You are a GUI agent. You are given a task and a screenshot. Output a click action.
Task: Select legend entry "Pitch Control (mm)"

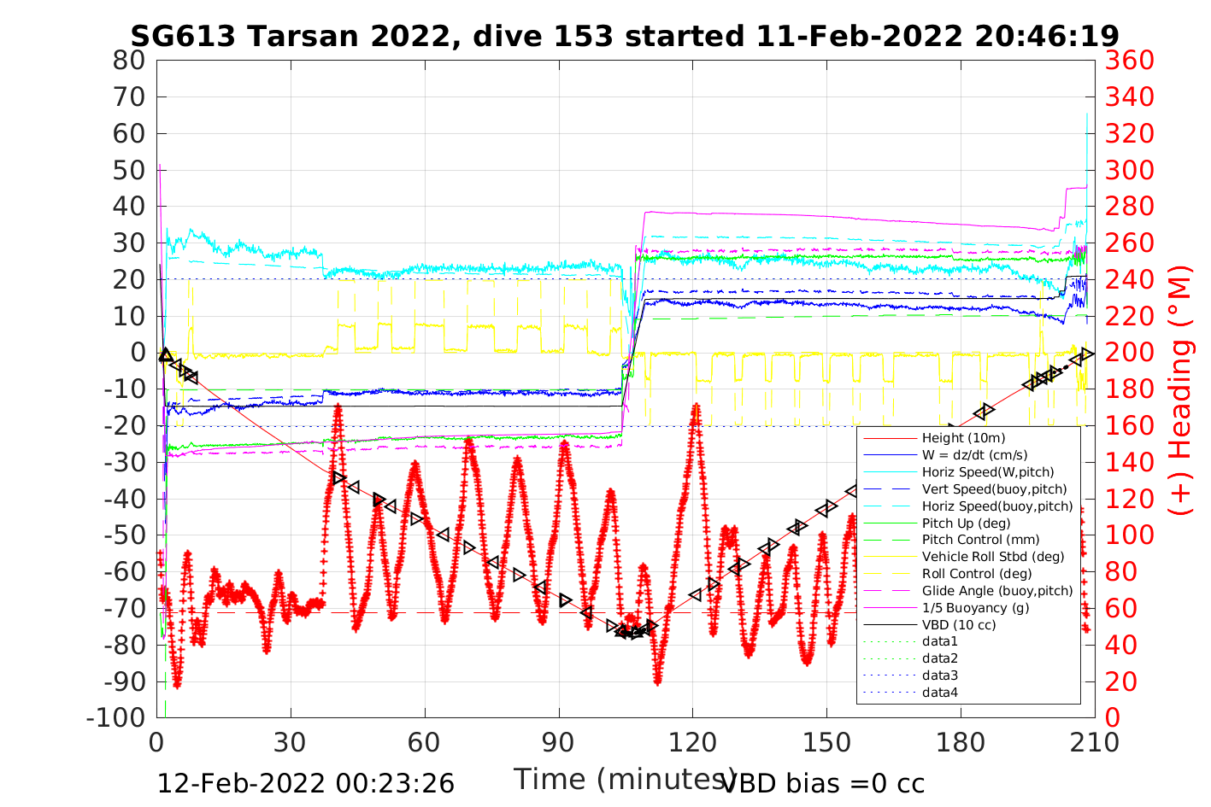pyautogui.click(x=980, y=540)
